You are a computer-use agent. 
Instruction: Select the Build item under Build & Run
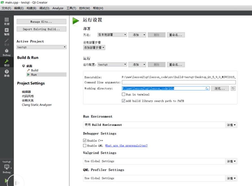pos(35,70)
